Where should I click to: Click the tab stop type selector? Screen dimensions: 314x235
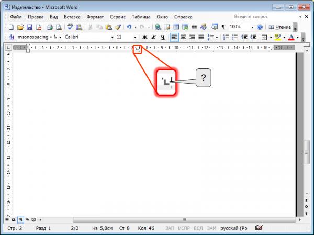point(8,48)
